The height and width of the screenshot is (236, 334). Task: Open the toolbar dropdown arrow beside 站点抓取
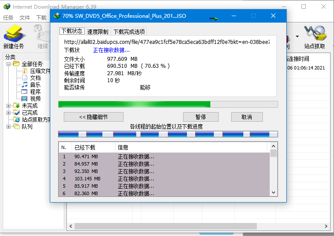coord(297,37)
